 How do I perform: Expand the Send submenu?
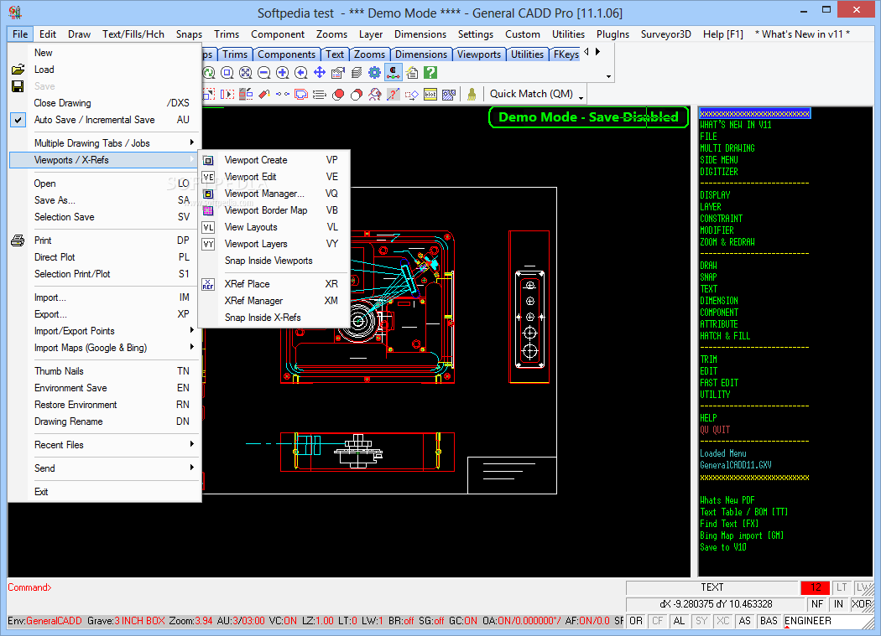point(105,468)
